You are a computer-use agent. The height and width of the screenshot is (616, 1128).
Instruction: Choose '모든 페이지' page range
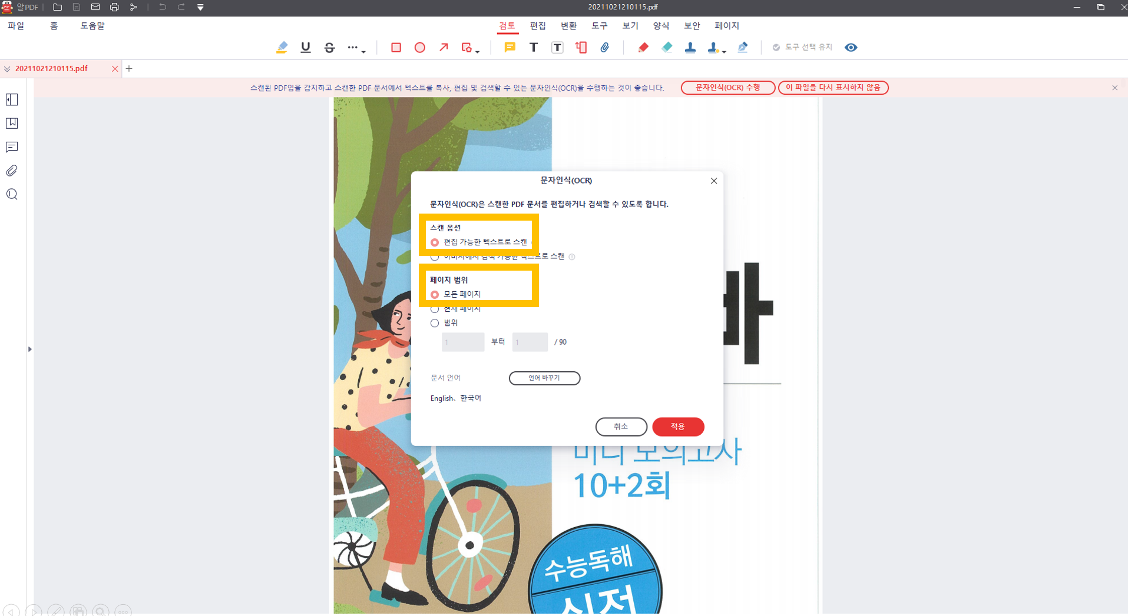tap(435, 294)
